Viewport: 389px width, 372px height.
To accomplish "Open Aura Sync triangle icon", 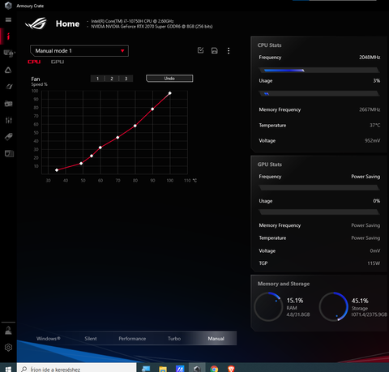I will (8, 71).
